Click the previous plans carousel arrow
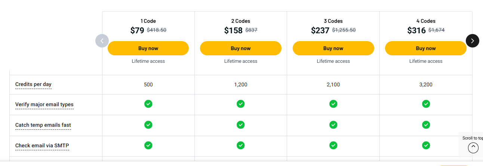 click(102, 41)
